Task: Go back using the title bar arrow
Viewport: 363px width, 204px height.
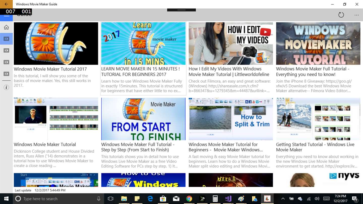Action: pos(6,4)
